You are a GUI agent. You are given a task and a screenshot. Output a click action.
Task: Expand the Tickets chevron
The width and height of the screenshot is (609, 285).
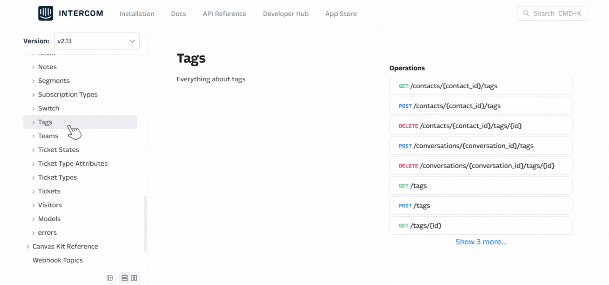click(33, 192)
